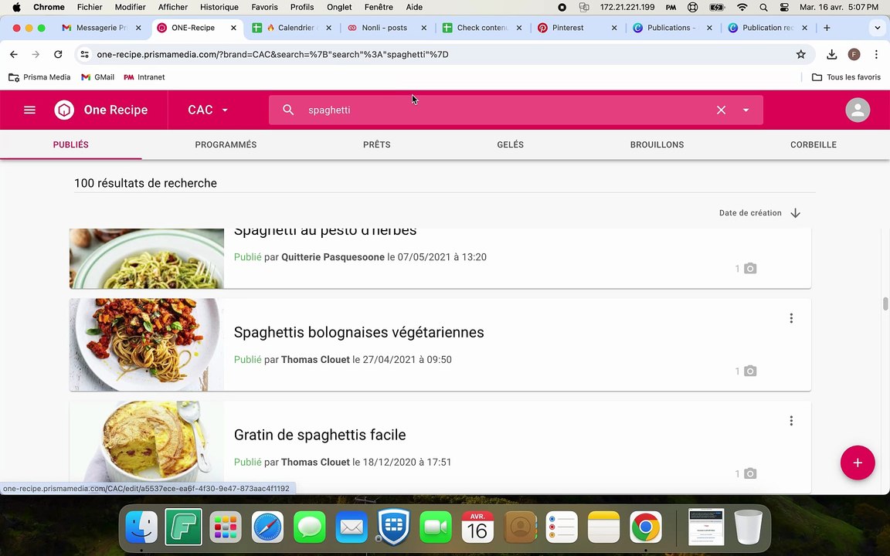Reload the page with the refresh icon

pyautogui.click(x=58, y=55)
